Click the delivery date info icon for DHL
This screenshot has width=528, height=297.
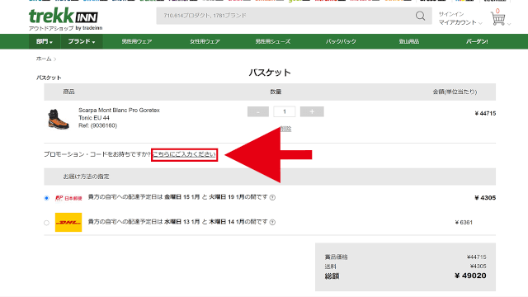pyautogui.click(x=272, y=222)
